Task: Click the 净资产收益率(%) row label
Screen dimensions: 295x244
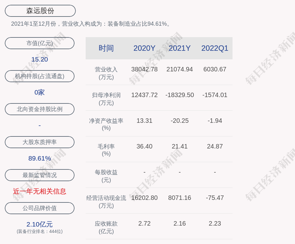Action: [106, 124]
